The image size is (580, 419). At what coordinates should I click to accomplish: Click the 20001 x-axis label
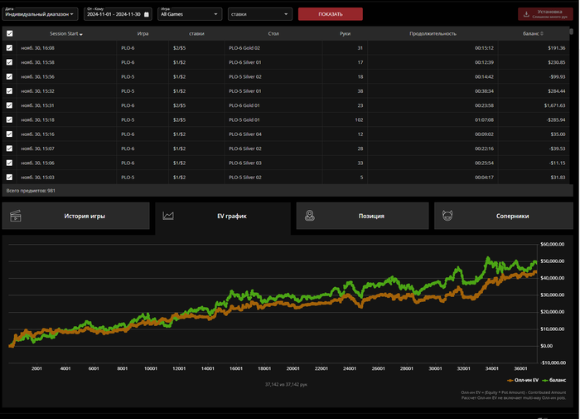point(293,368)
